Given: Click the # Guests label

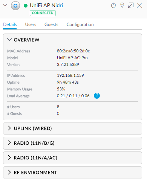Looking at the screenshot, I should pyautogui.click(x=14, y=114).
